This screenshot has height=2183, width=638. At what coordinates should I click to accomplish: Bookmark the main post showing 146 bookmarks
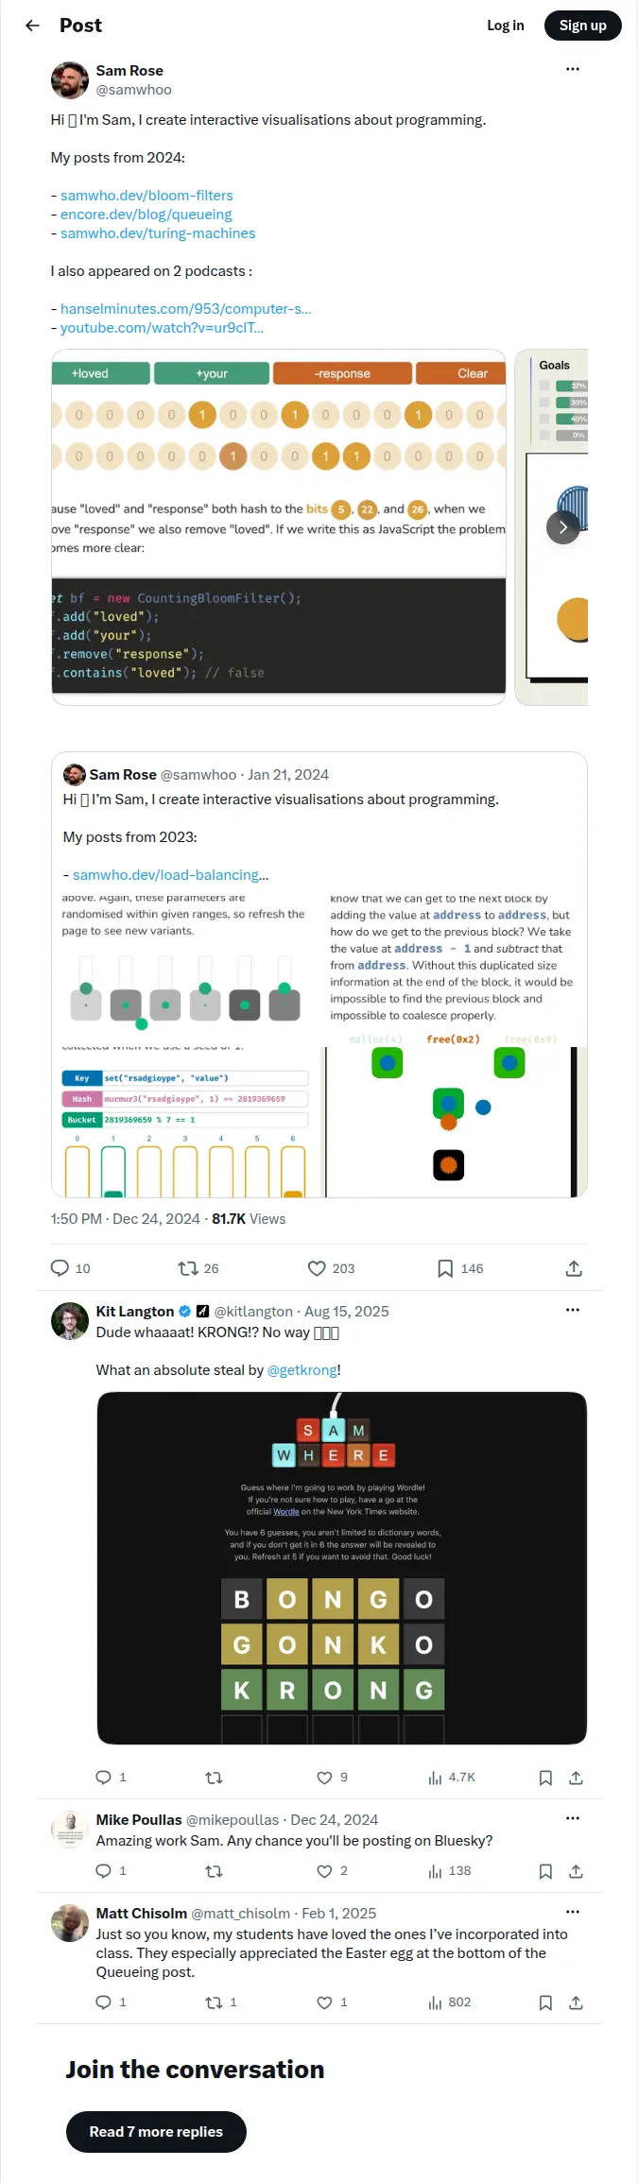(459, 1268)
